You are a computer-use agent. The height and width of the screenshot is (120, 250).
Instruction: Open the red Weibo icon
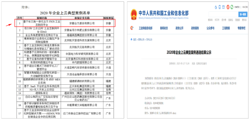click(228, 7)
